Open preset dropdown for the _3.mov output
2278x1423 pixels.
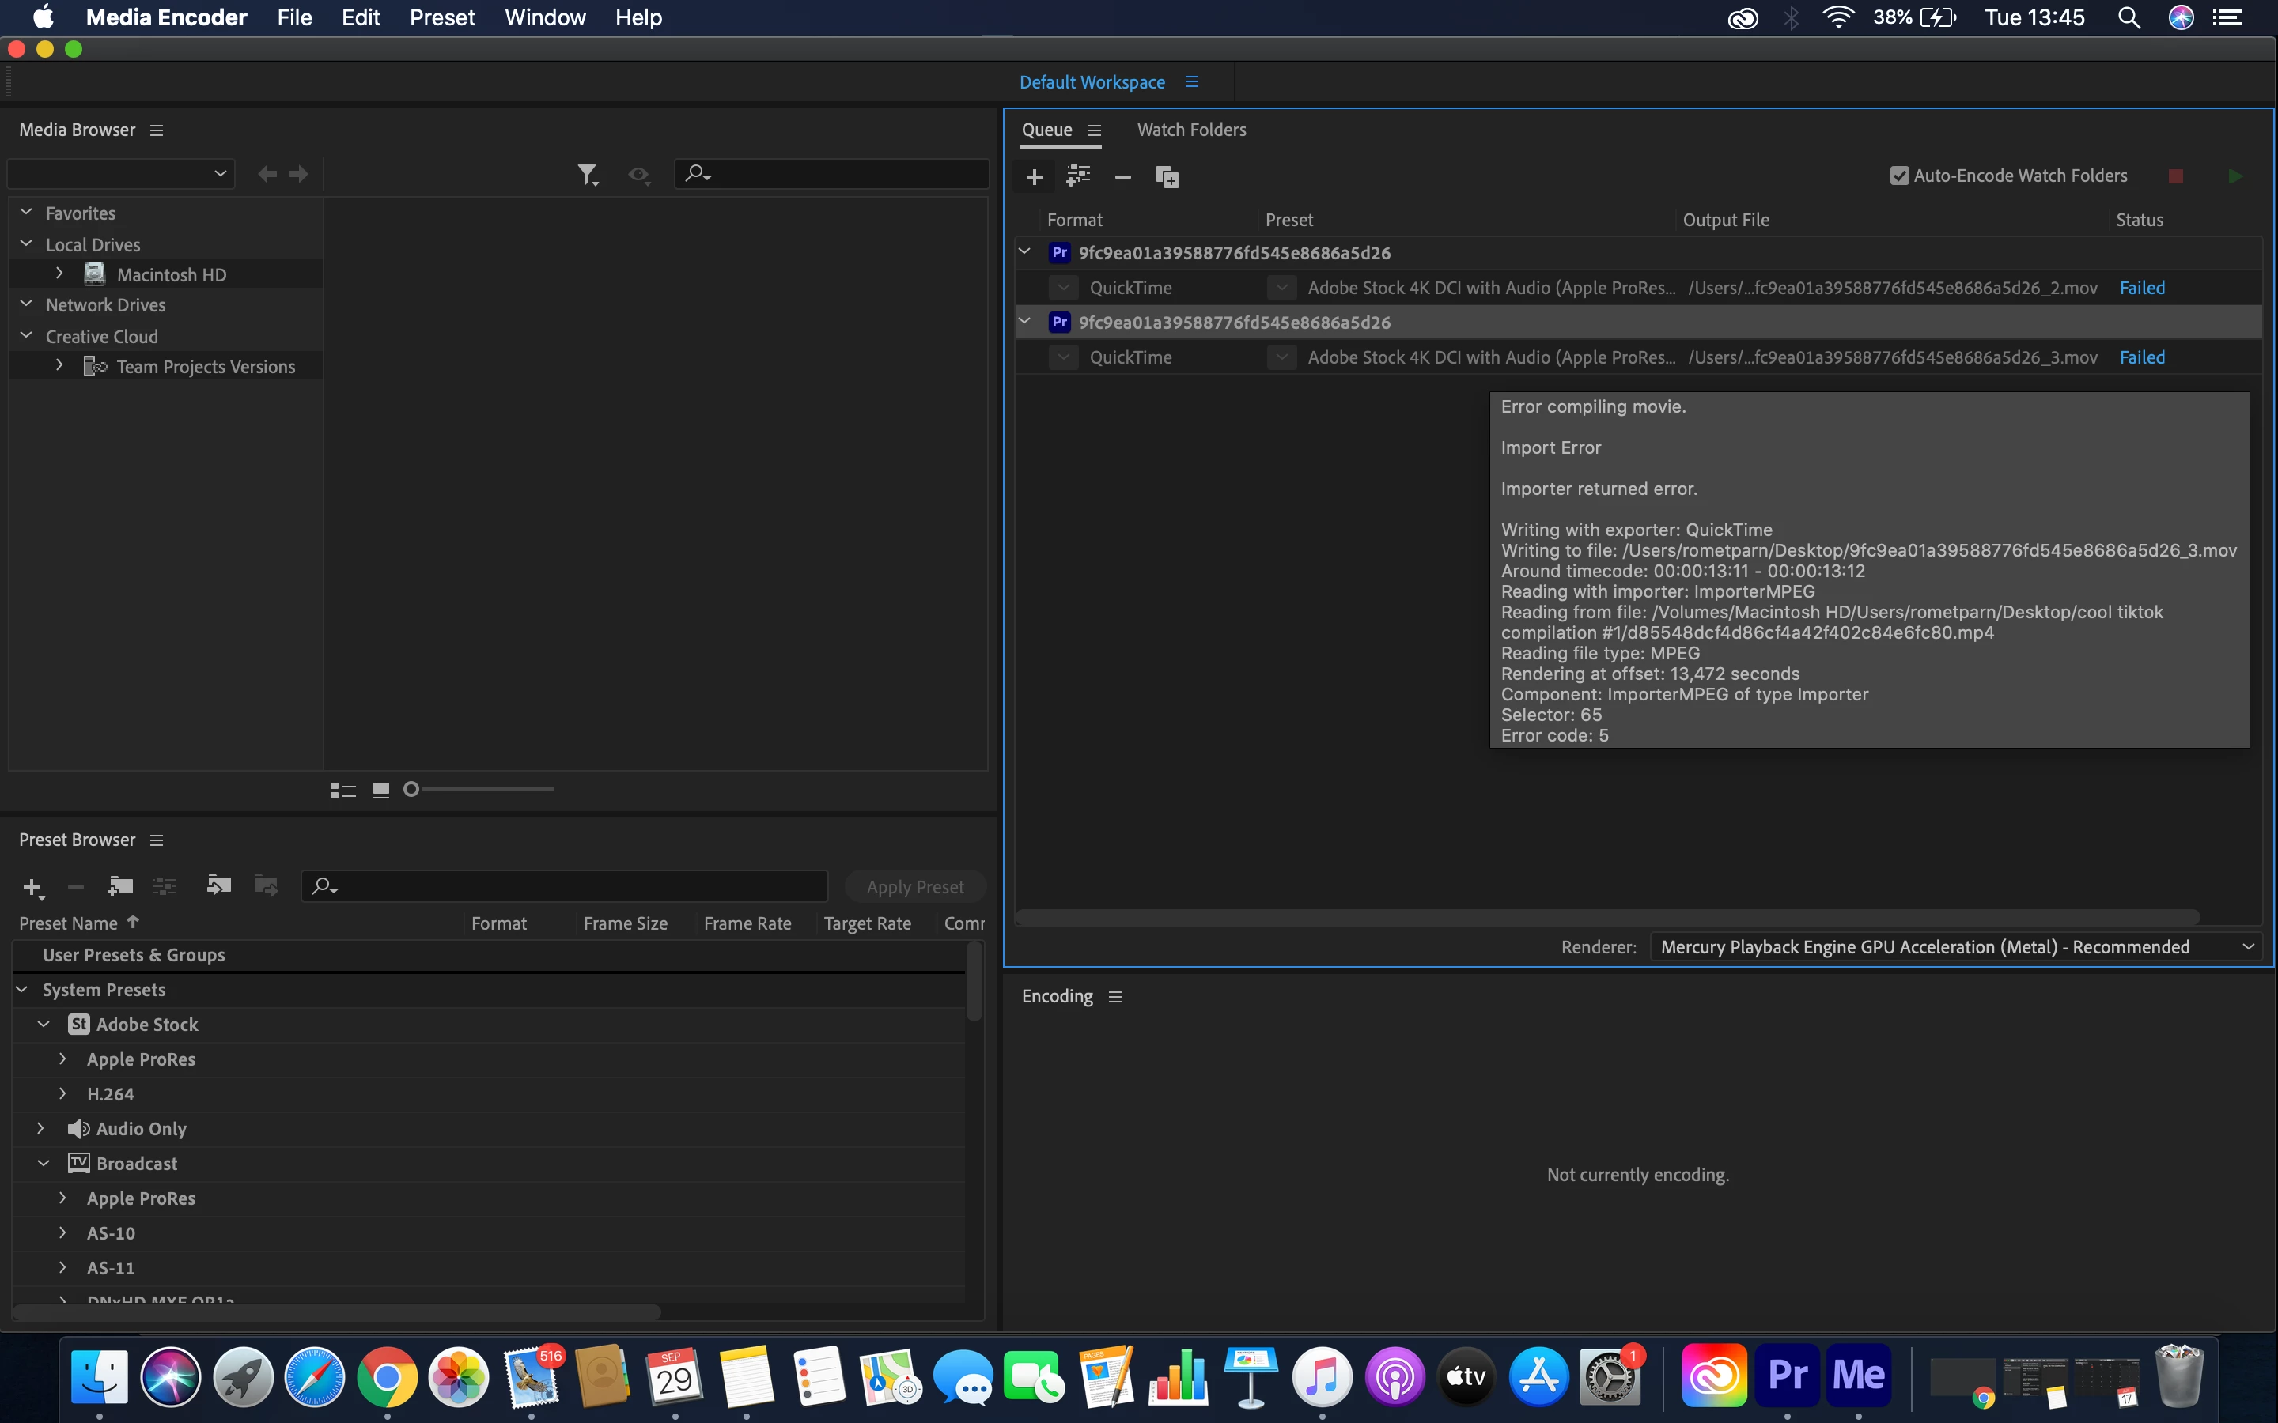tap(1281, 357)
